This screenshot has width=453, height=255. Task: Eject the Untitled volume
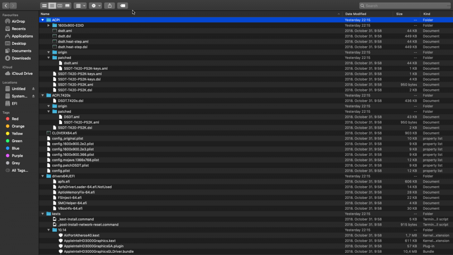point(33,89)
